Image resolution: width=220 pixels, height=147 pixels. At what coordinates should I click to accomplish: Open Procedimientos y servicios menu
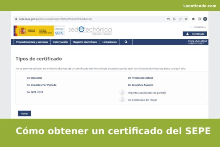point(32,42)
